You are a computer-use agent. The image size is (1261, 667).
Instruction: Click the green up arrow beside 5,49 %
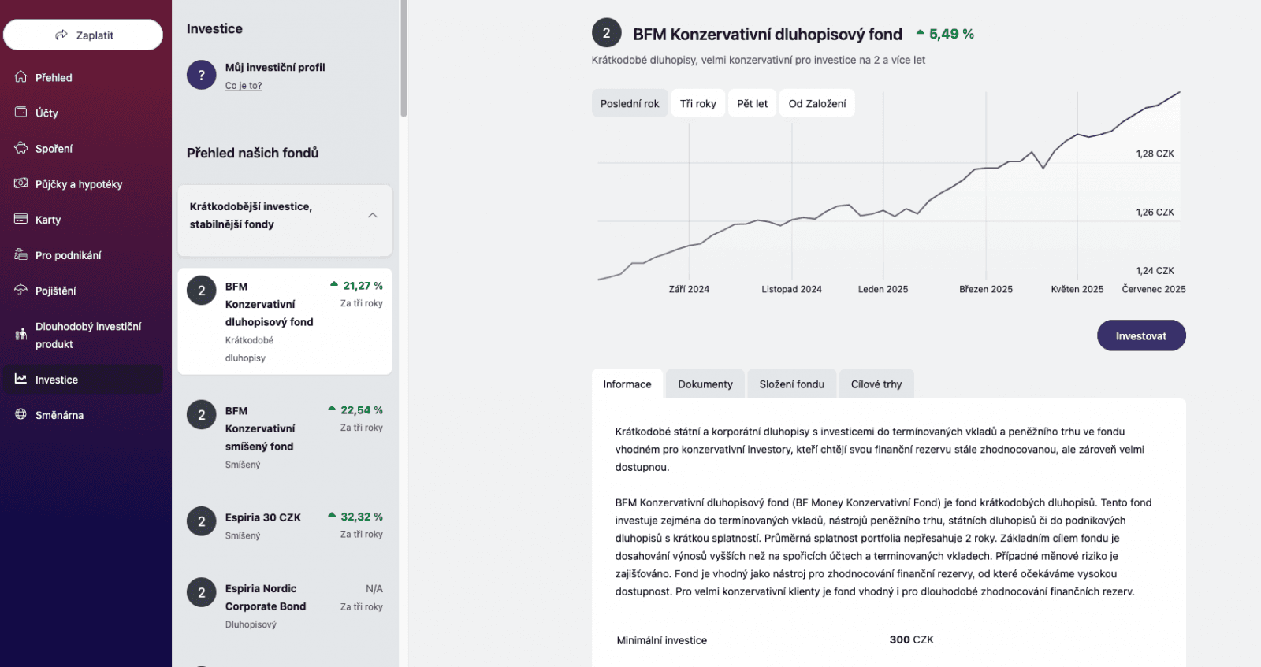click(920, 33)
